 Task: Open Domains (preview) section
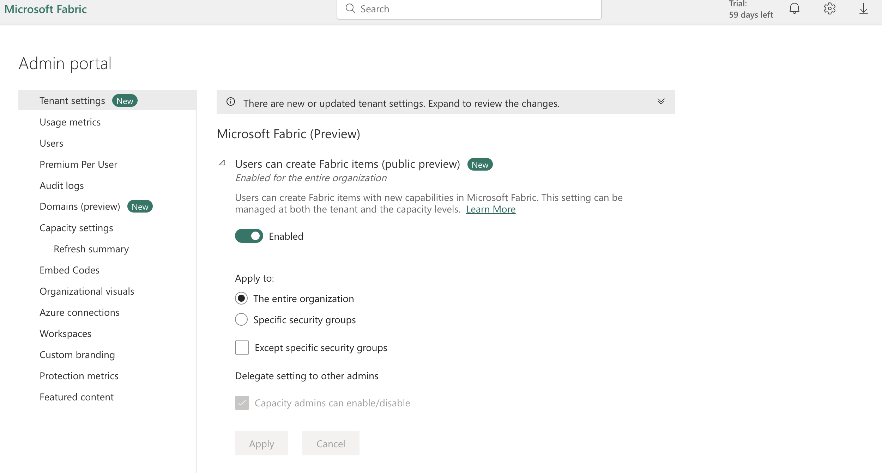[x=80, y=206]
